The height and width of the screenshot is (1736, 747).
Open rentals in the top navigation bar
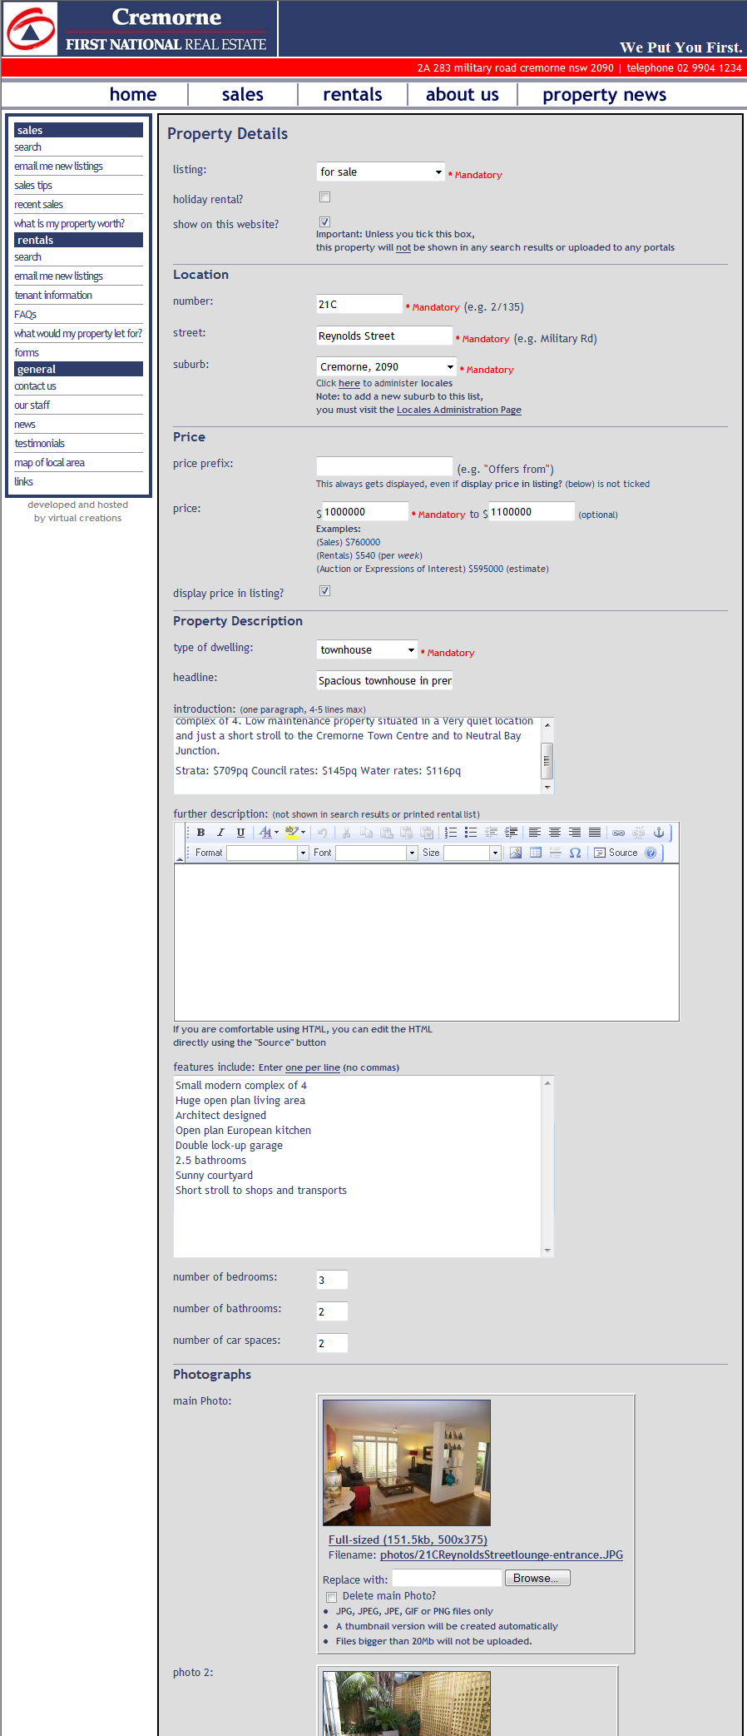click(353, 95)
